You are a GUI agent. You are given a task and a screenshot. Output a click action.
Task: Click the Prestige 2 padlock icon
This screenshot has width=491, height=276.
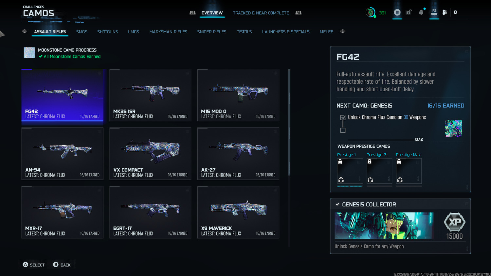tap(370, 162)
